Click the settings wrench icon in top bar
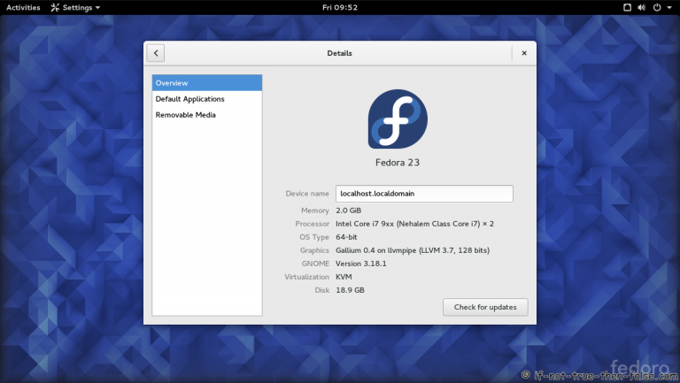This screenshot has height=383, width=680. click(x=55, y=7)
